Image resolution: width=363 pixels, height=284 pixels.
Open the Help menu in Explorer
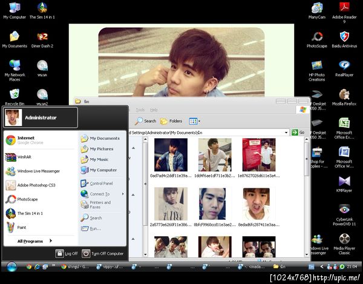[154, 110]
